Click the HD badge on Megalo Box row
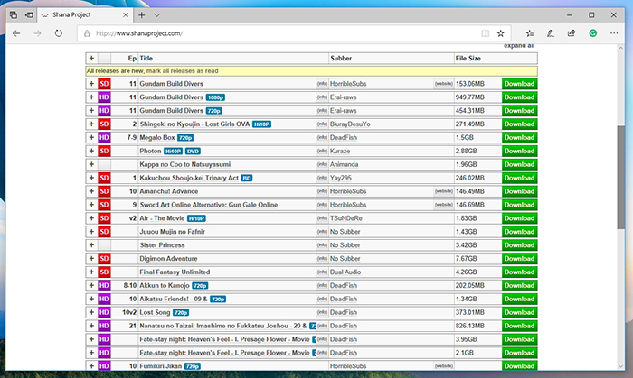633x378 pixels. (x=104, y=137)
